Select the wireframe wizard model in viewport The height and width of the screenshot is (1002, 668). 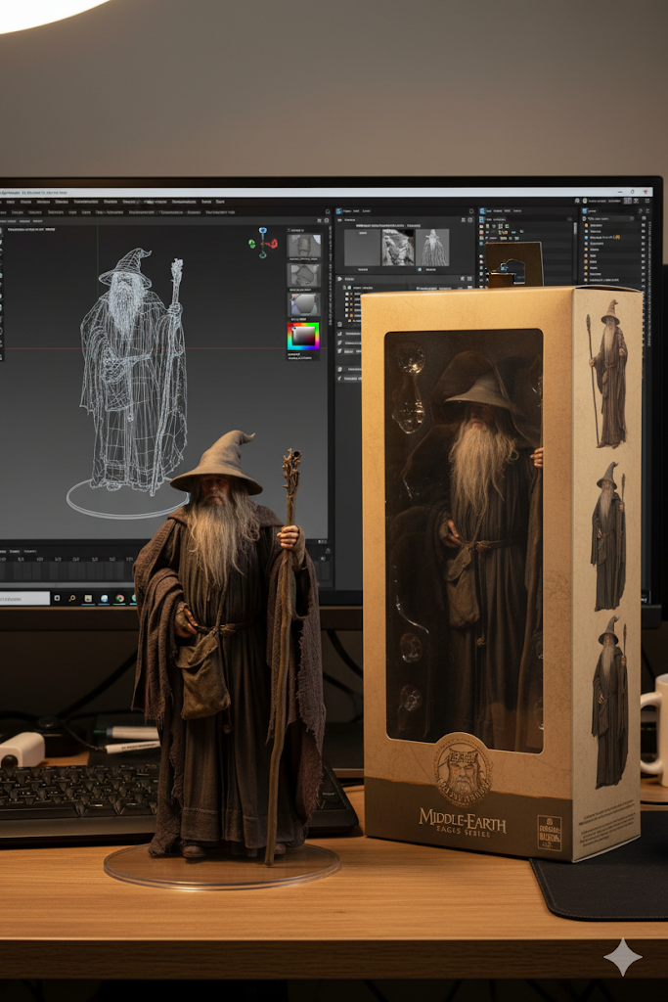(135, 371)
